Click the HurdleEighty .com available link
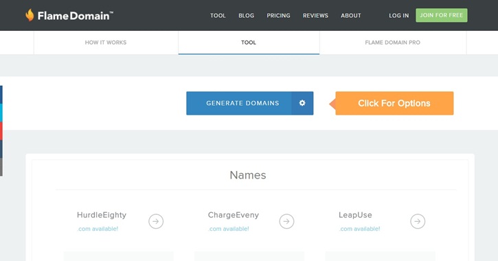498x261 pixels. (x=98, y=229)
